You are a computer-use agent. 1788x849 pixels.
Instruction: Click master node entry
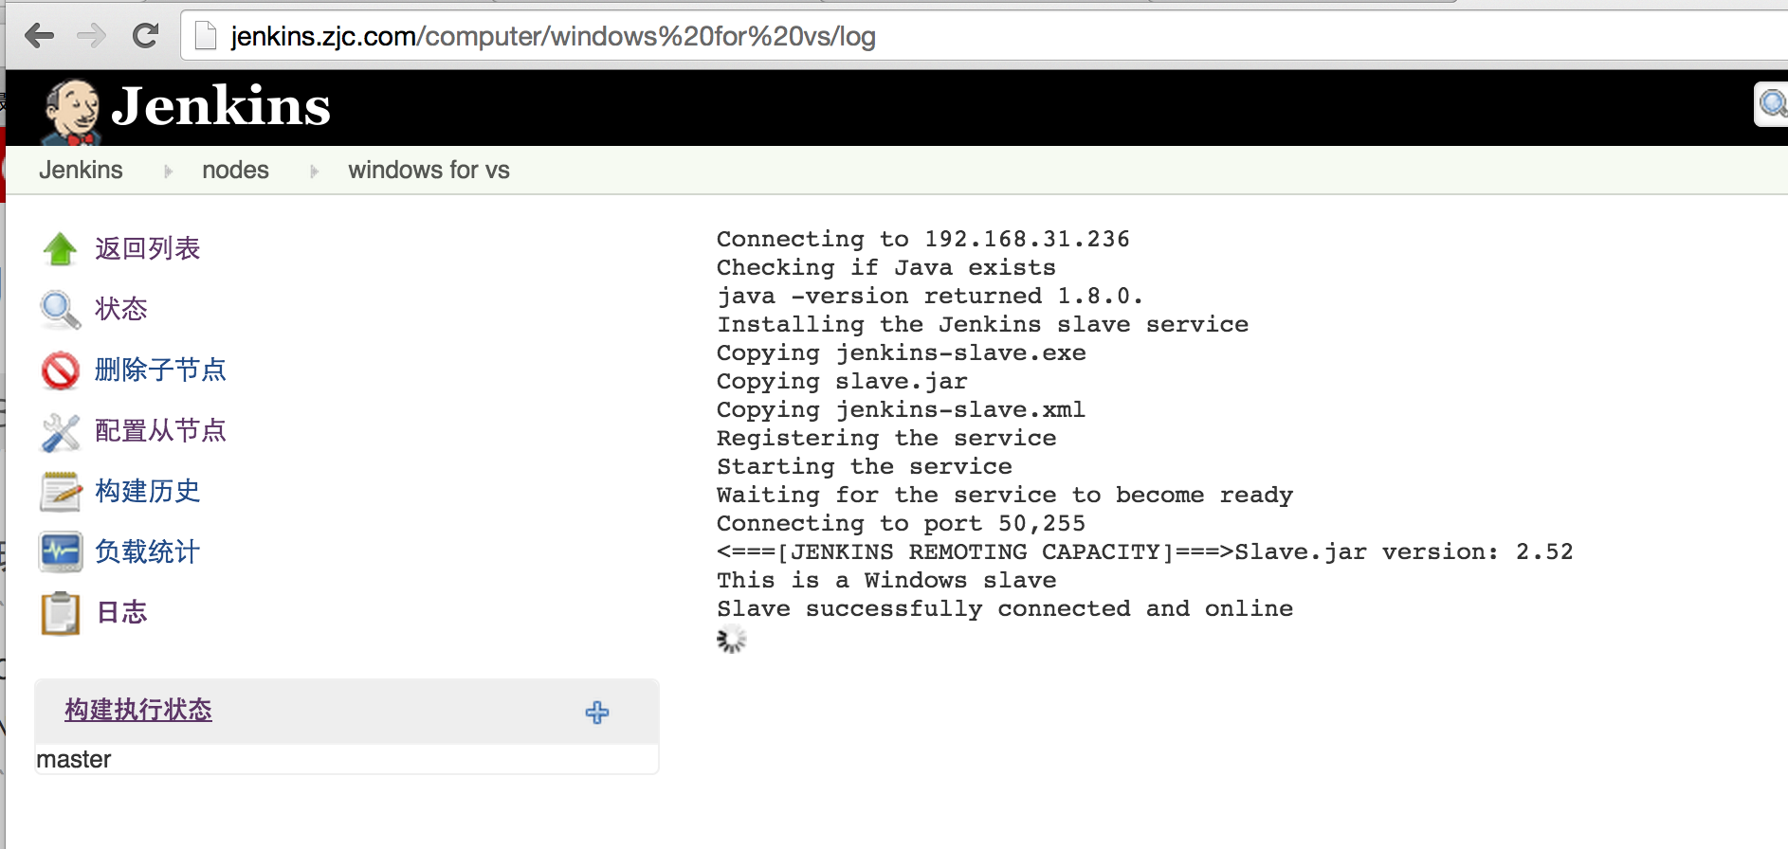pyautogui.click(x=74, y=759)
